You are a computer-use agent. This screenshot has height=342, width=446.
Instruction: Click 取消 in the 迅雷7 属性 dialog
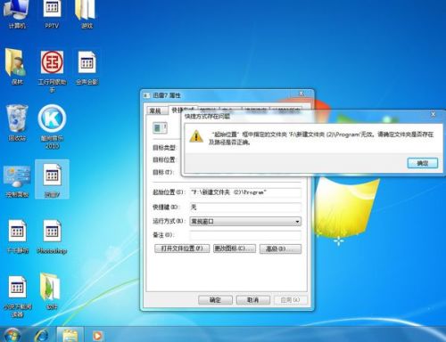[x=253, y=300]
